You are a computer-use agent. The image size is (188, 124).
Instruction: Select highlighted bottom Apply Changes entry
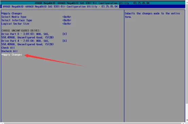pos(12,55)
